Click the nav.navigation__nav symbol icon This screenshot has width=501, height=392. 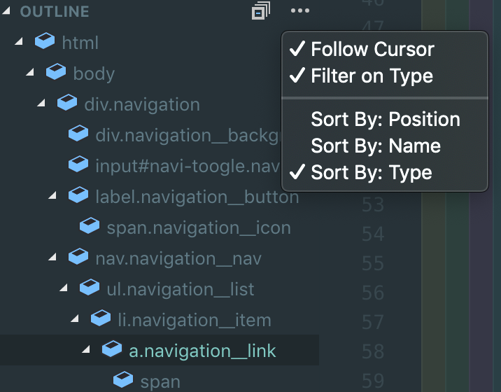78,258
